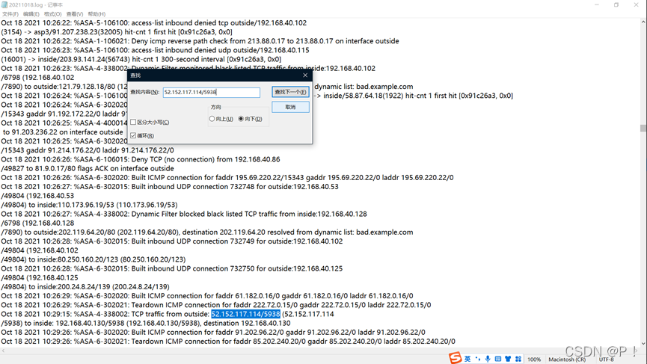The width and height of the screenshot is (647, 364).
Task: Click Macintosh (CR) status bar entry
Action: click(567, 360)
